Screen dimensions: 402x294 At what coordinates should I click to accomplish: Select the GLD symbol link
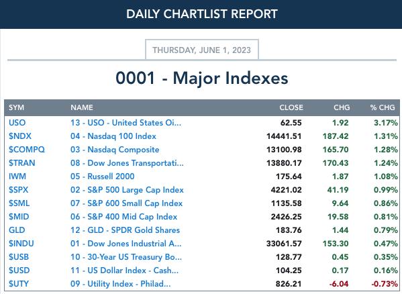click(x=17, y=230)
